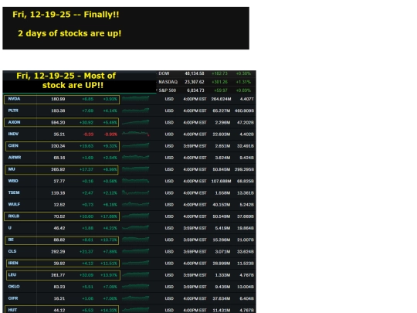Viewport: 417px width, 313px height.
Task: Select the RKLB ticker symbol
Action: click(x=14, y=216)
